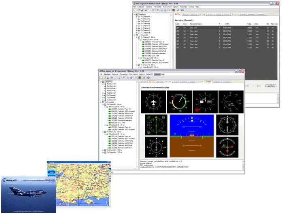Open the Pocket PC menu in front window
The height and width of the screenshot is (216, 282).
tap(150, 74)
